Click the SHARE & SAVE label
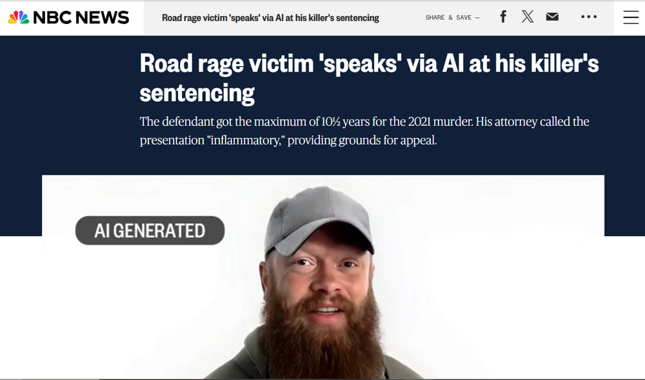Screen dimensions: 645x380 [448, 17]
